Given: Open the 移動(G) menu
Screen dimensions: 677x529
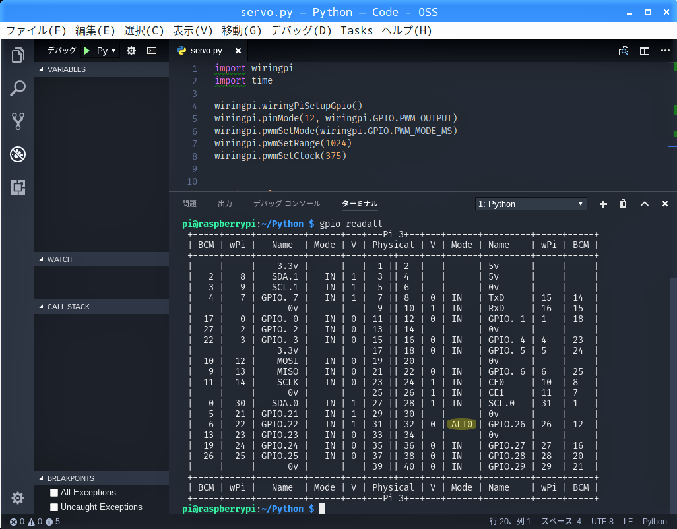Looking at the screenshot, I should point(242,30).
